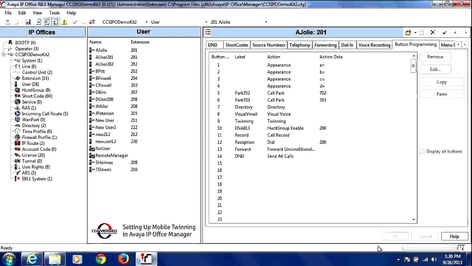Go to the next record arrow

coord(466,33)
